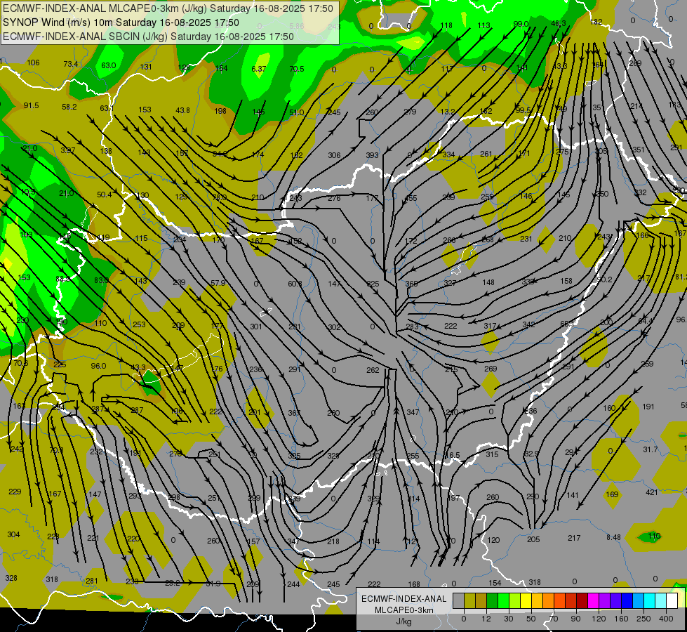Viewport: 687px width, 632px height.
Task: Click the legend scale value '160'
Action: coord(621,619)
